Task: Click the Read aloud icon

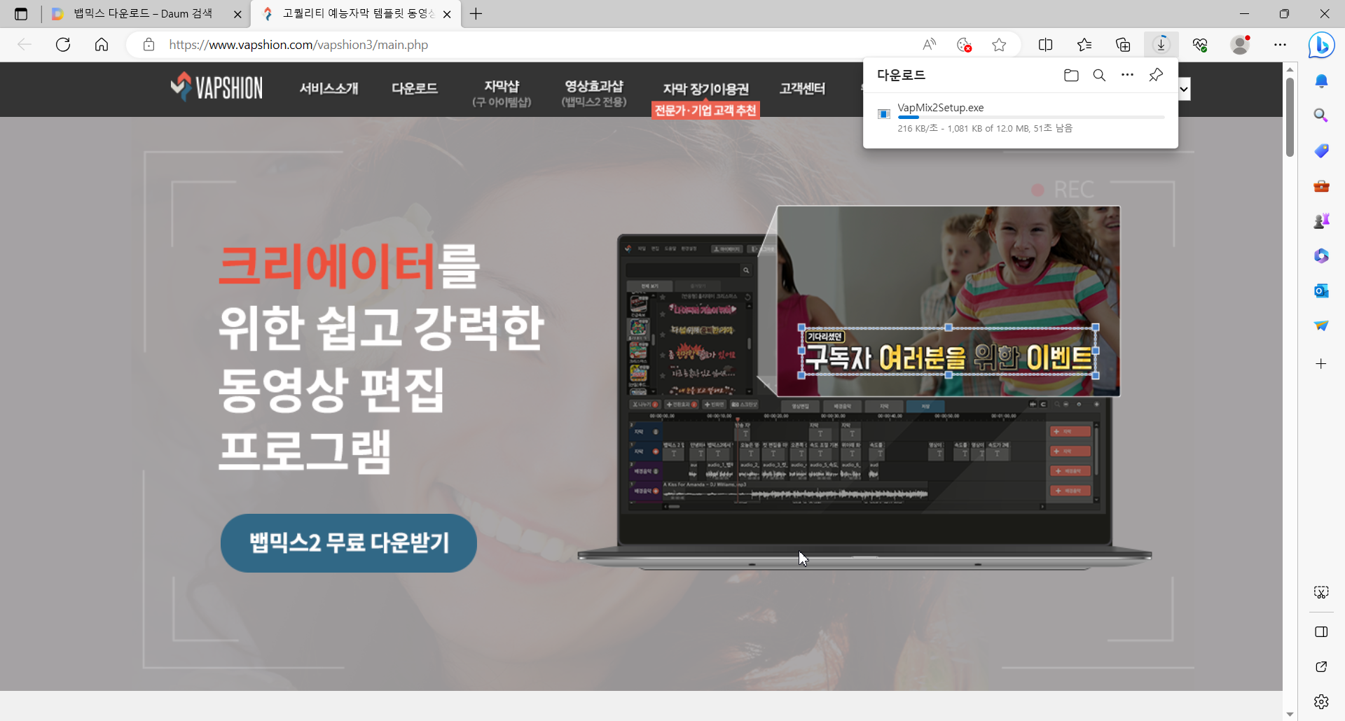Action: pyautogui.click(x=930, y=45)
